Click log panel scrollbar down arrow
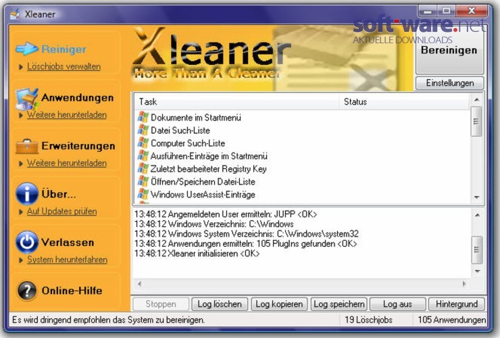500x338 pixels. (477, 271)
